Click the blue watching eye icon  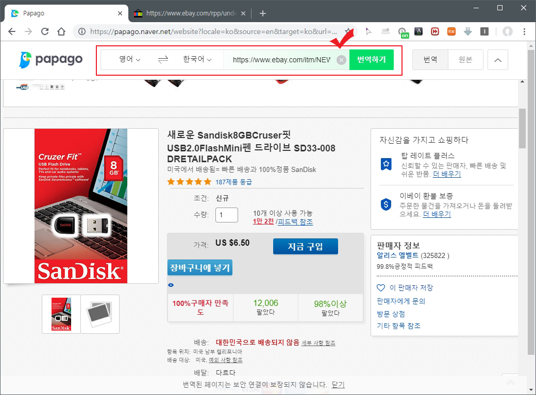(171, 285)
